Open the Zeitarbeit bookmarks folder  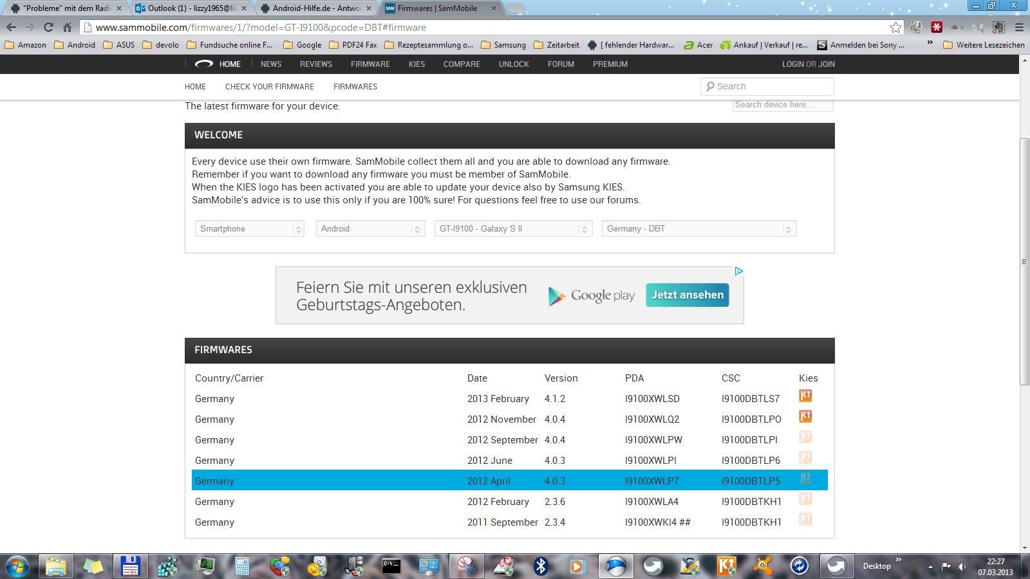(x=556, y=45)
